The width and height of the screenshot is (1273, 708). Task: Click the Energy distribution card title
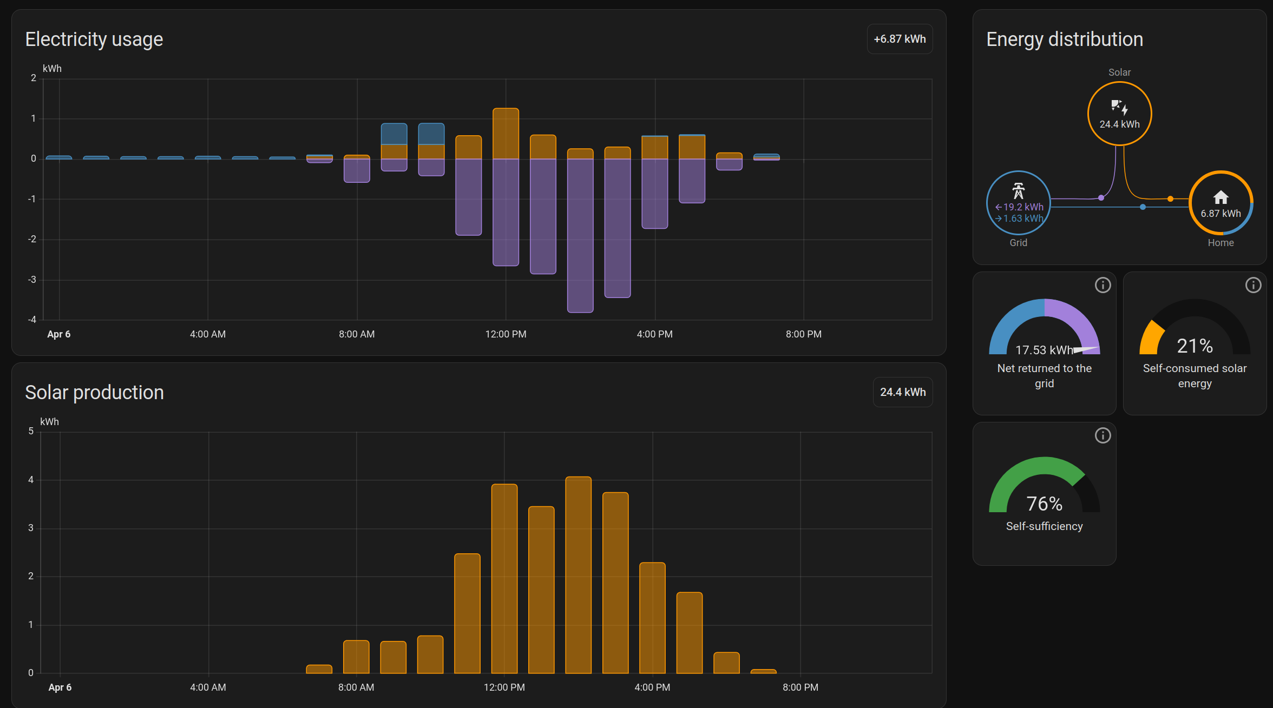pyautogui.click(x=1064, y=39)
